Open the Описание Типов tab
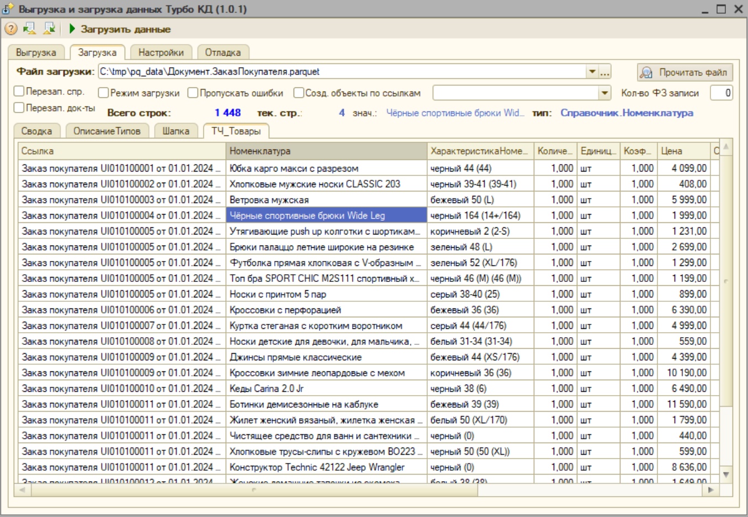 click(107, 131)
